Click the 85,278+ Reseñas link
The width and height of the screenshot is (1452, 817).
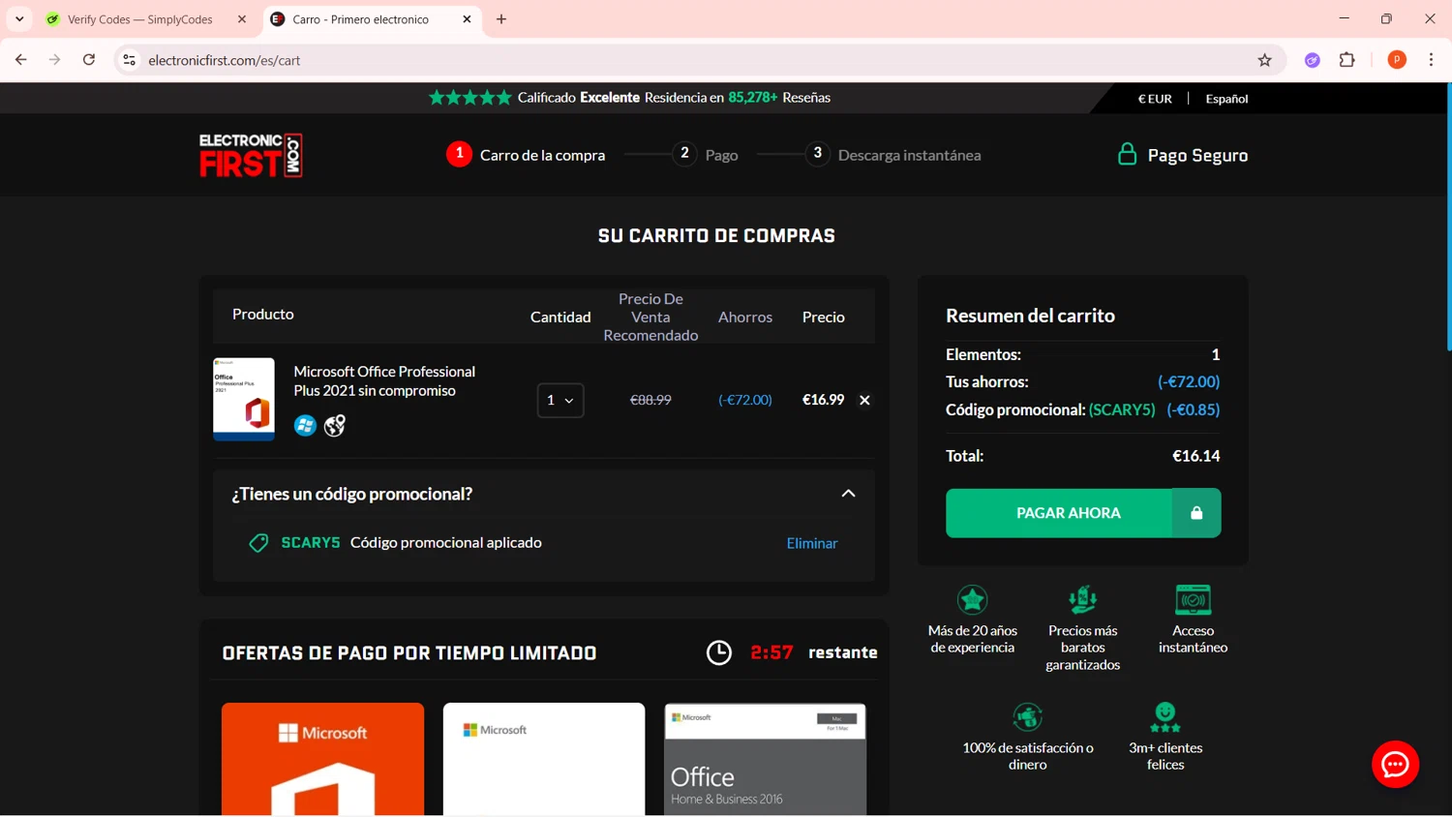779,97
